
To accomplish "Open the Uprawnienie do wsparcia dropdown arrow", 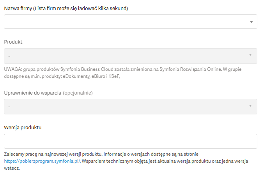I will point(250,106).
